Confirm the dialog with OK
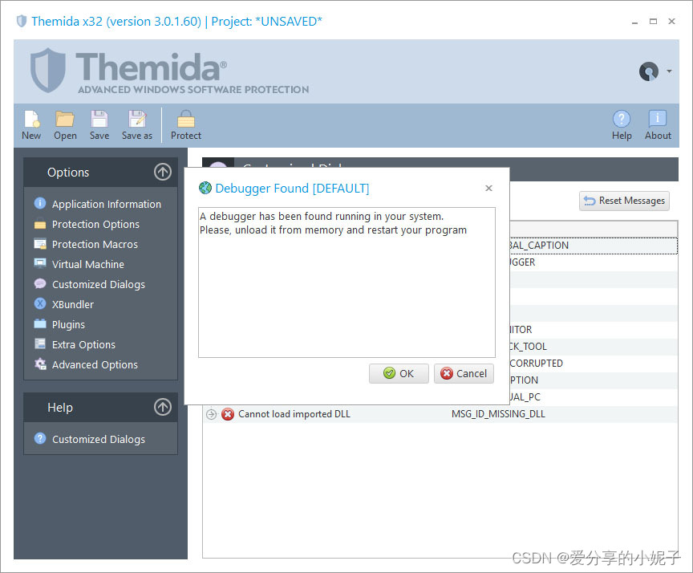This screenshot has width=693, height=573. click(x=399, y=374)
